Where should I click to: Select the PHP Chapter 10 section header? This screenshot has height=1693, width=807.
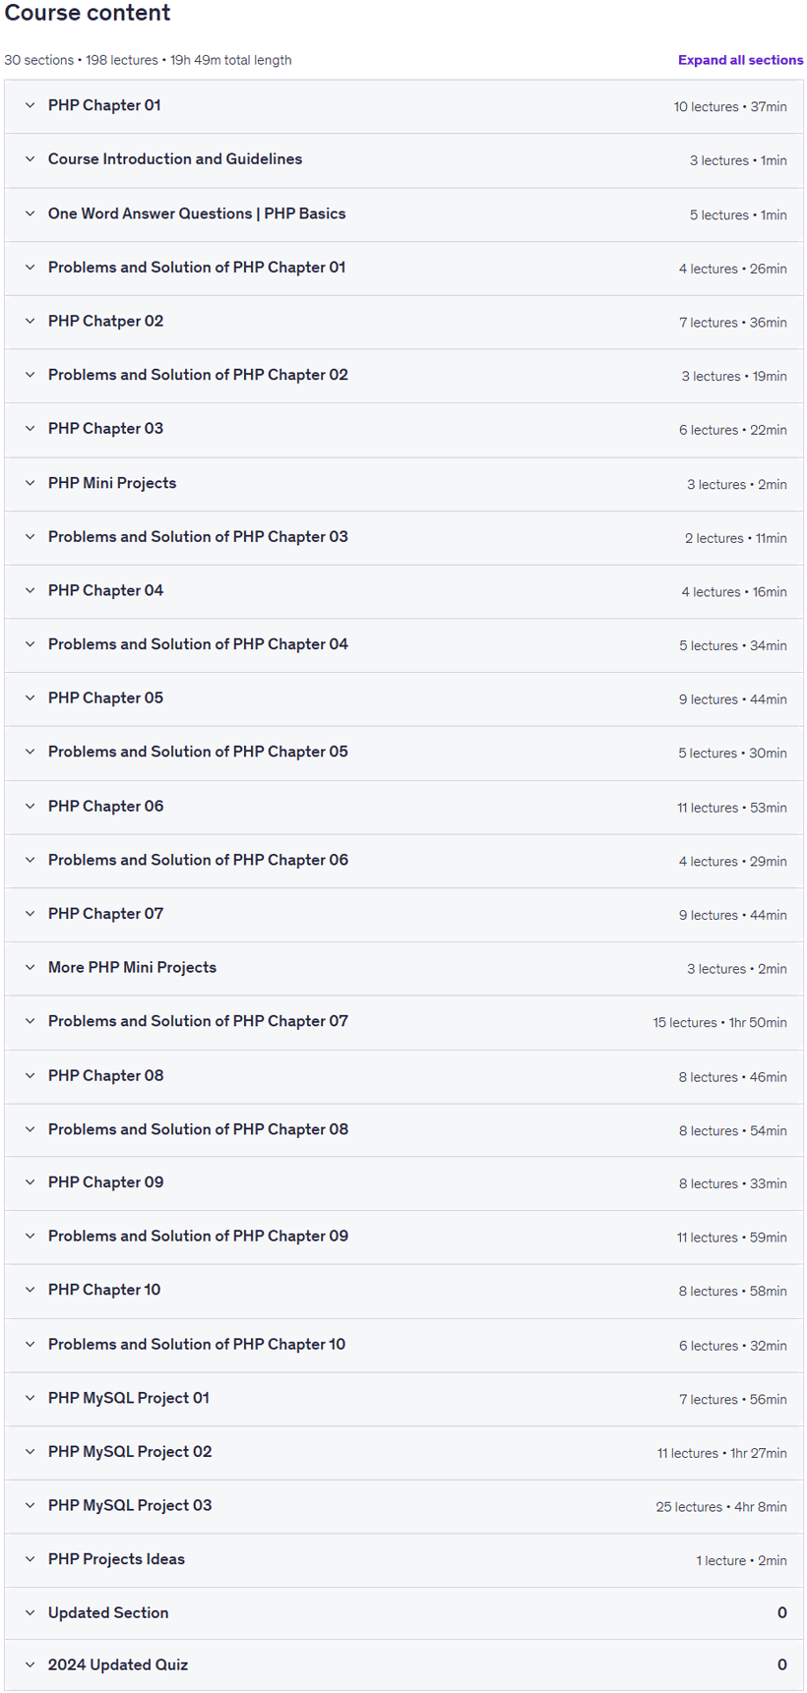tap(403, 1291)
